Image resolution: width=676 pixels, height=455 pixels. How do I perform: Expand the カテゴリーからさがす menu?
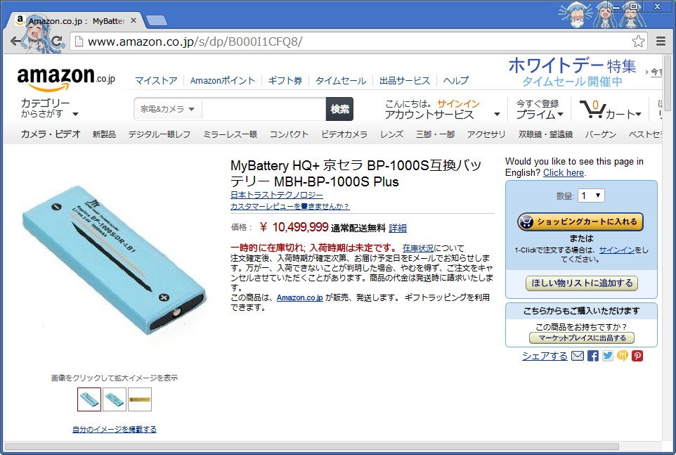(x=50, y=108)
